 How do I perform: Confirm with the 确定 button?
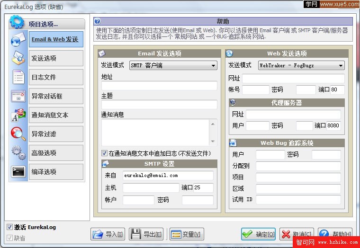(258, 234)
